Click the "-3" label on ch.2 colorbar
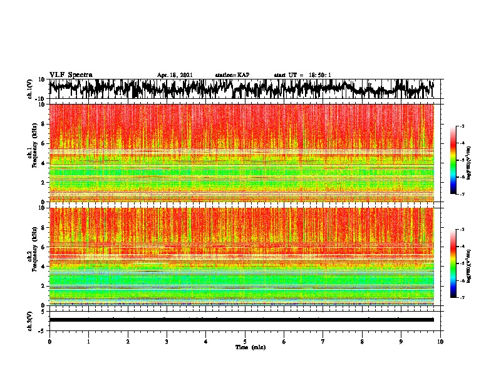 (x=462, y=230)
